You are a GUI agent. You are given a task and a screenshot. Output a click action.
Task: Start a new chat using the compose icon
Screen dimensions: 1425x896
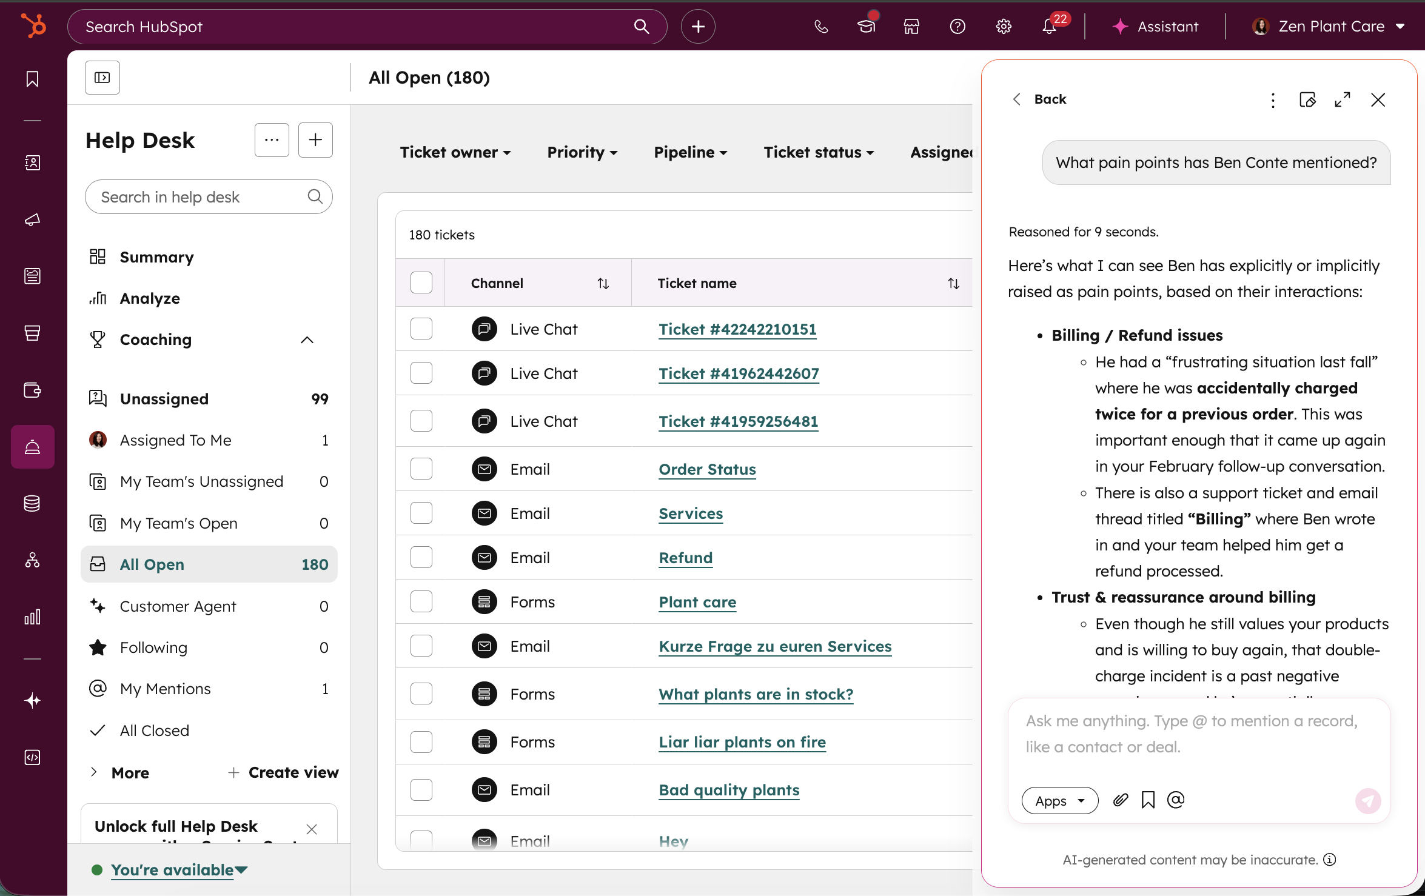click(x=1307, y=99)
